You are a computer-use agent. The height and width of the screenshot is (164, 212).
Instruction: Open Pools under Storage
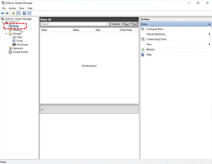(20, 41)
